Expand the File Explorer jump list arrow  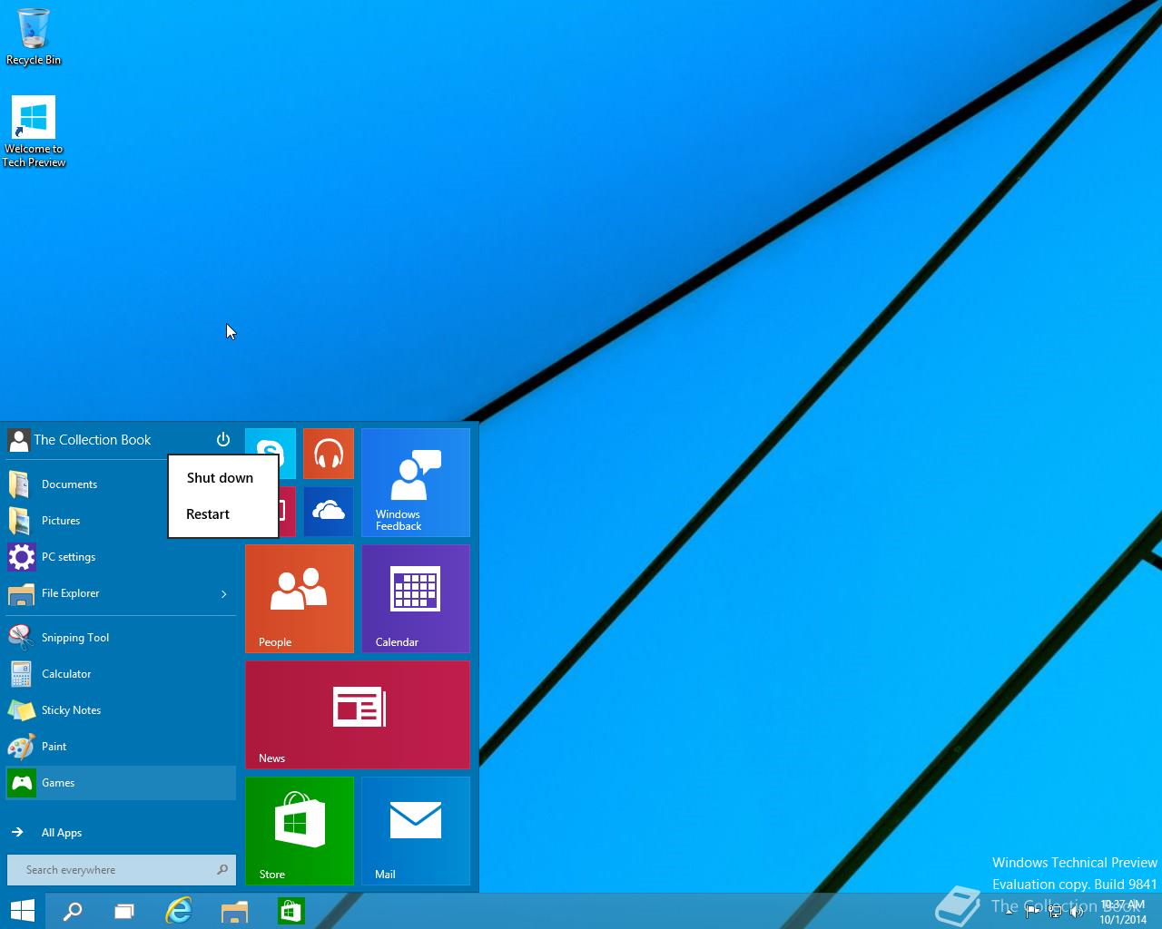224,594
